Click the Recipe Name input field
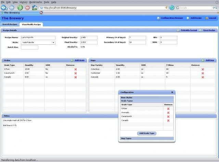The width and height of the screenshot is (219, 162). tap(38, 38)
